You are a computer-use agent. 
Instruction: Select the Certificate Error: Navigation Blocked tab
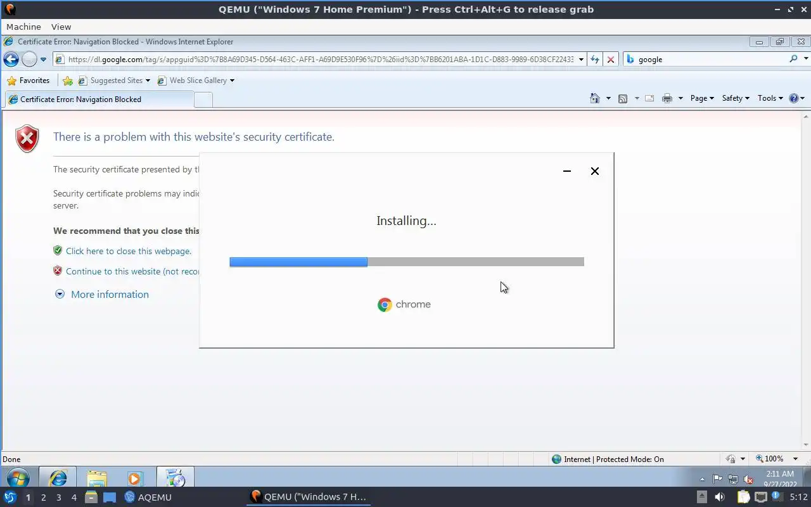pos(99,99)
